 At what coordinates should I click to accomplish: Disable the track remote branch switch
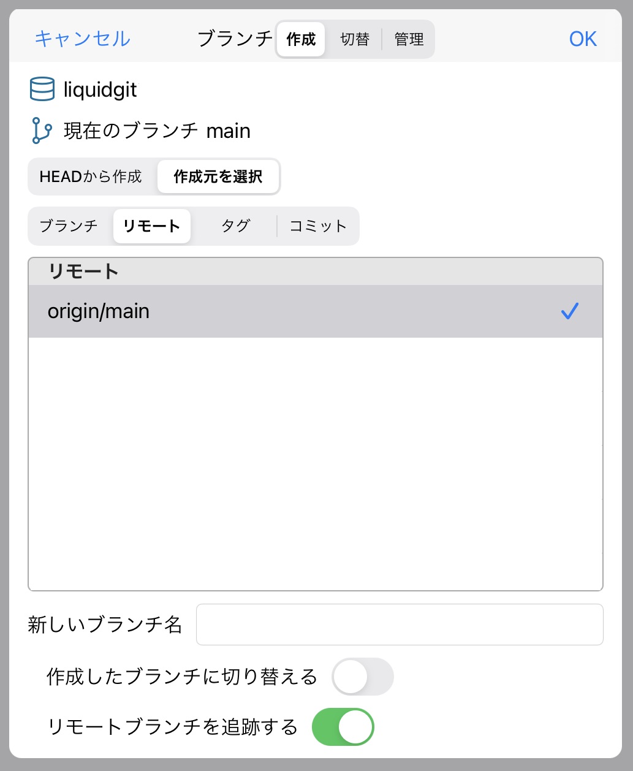point(343,727)
